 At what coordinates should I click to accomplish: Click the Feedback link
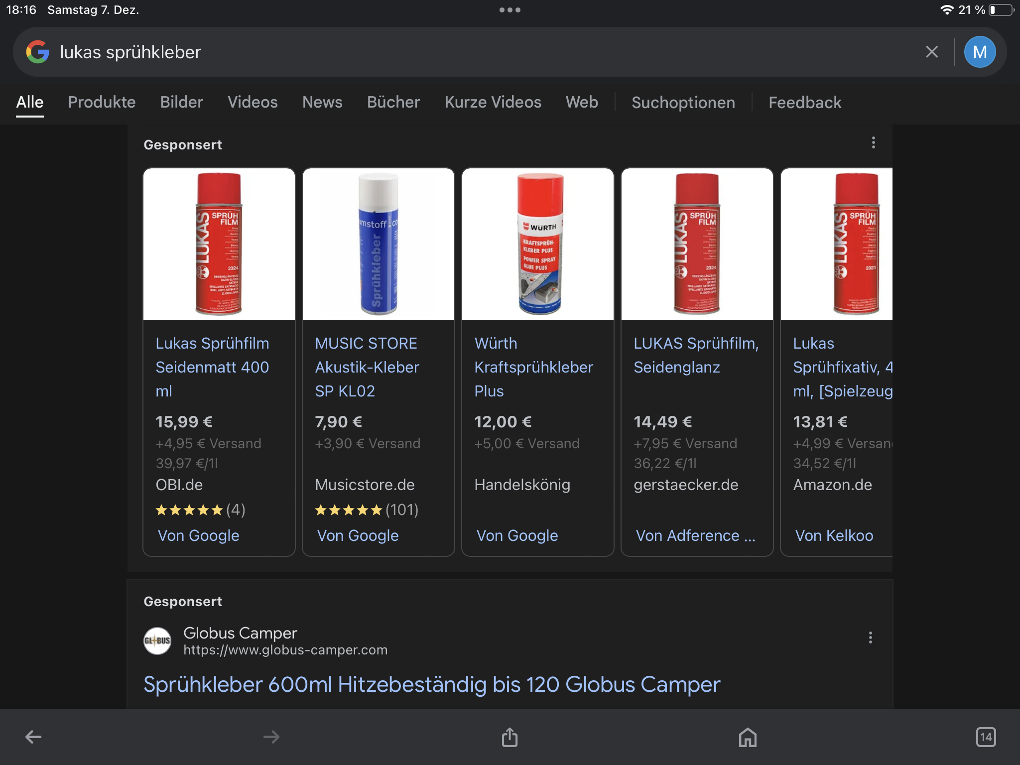[x=805, y=103]
